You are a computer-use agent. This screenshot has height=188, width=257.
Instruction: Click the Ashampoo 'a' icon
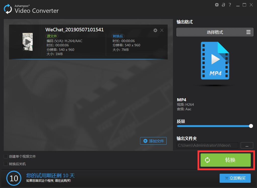click(223, 5)
